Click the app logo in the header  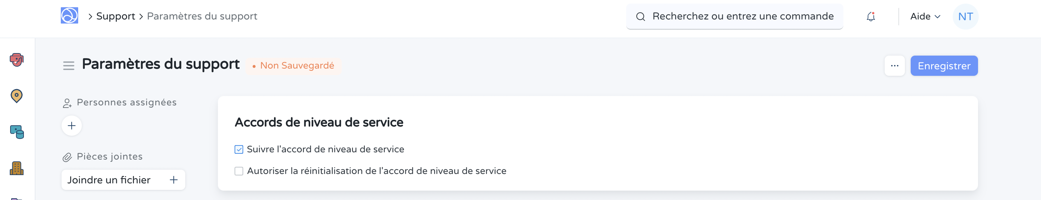coord(69,16)
